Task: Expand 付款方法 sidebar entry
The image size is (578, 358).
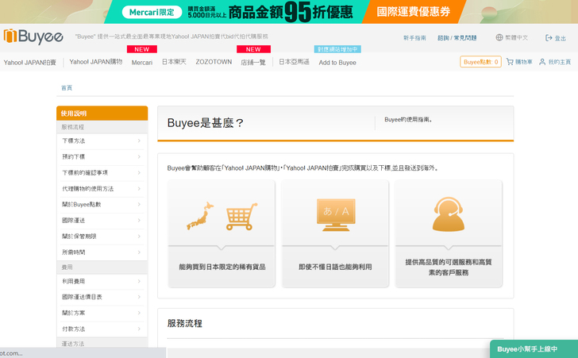Action: pyautogui.click(x=102, y=328)
